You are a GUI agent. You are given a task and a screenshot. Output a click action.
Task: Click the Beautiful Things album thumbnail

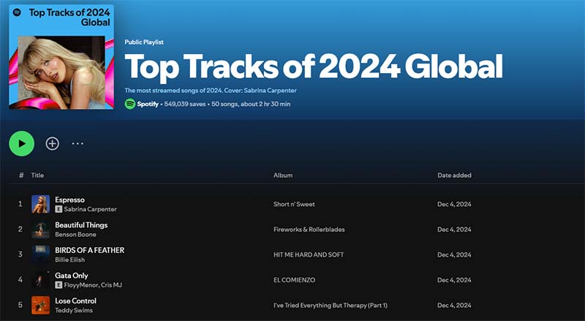(x=41, y=229)
